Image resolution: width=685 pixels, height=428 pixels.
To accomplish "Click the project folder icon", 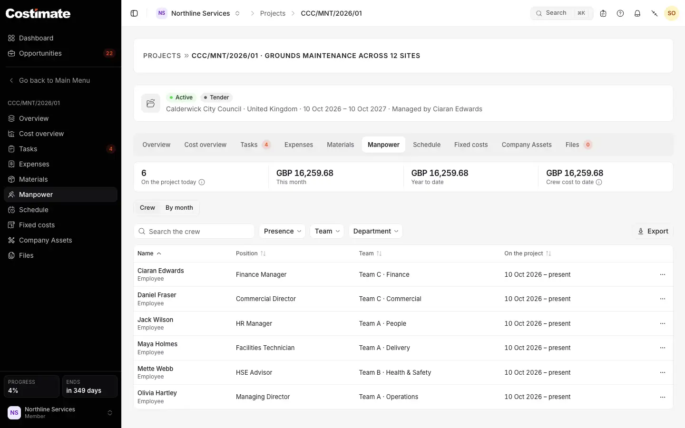I will [151, 103].
